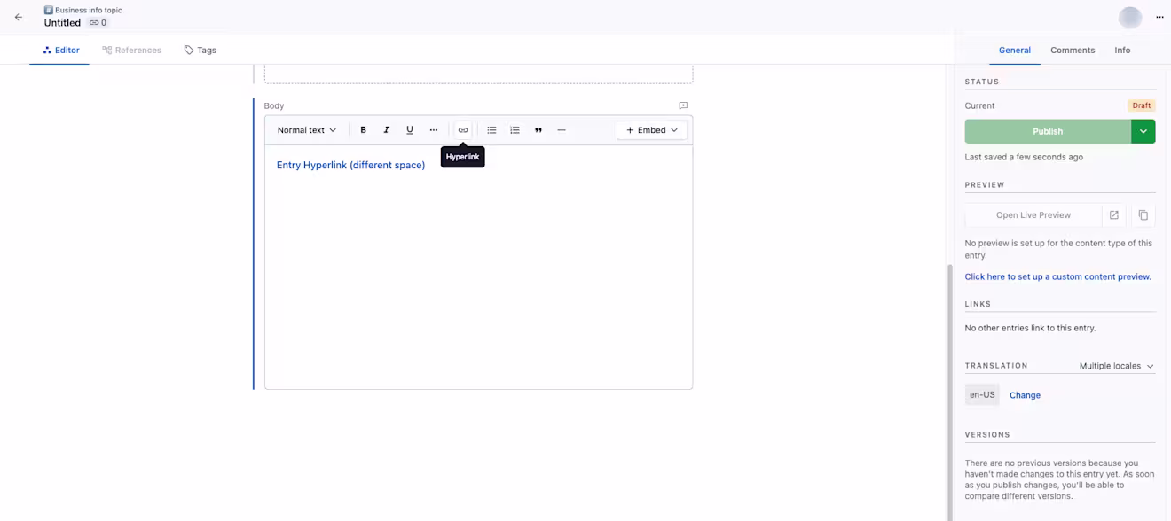The image size is (1171, 521).
Task: Apply bold formatting in the Body toolbar
Action: 363,130
